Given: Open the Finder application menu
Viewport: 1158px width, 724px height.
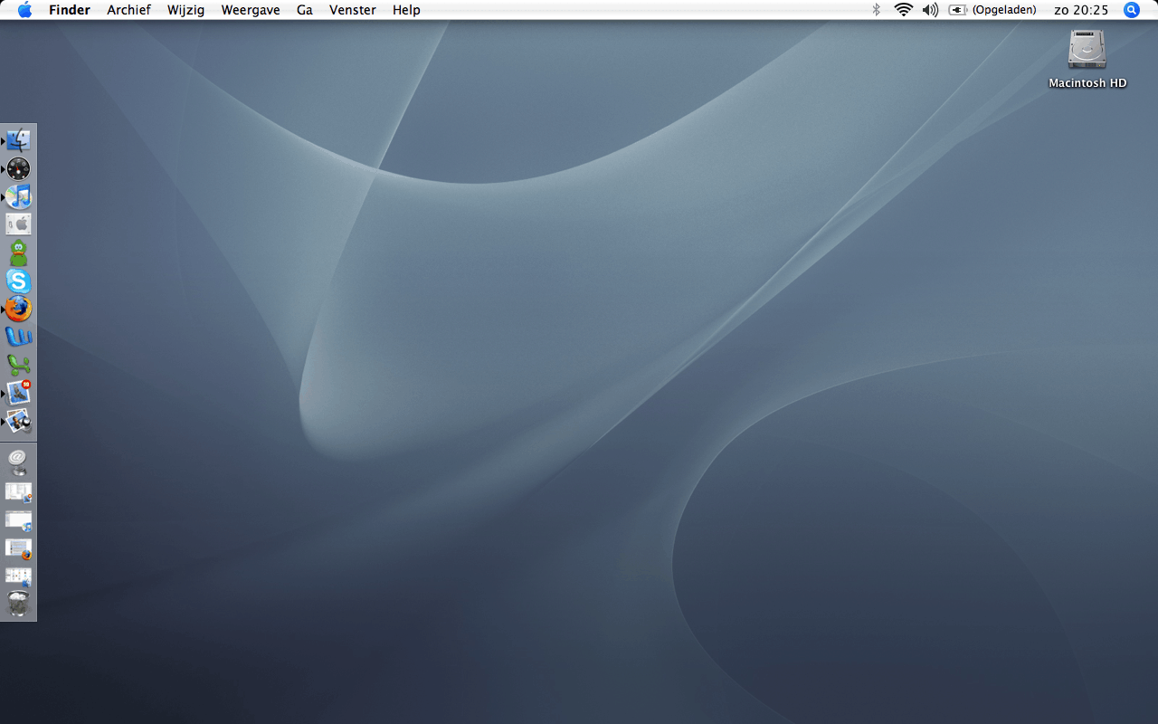Looking at the screenshot, I should pyautogui.click(x=70, y=10).
